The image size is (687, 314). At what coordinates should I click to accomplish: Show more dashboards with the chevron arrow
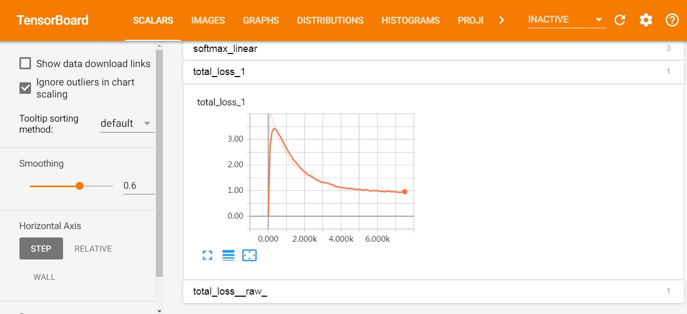pyautogui.click(x=502, y=19)
